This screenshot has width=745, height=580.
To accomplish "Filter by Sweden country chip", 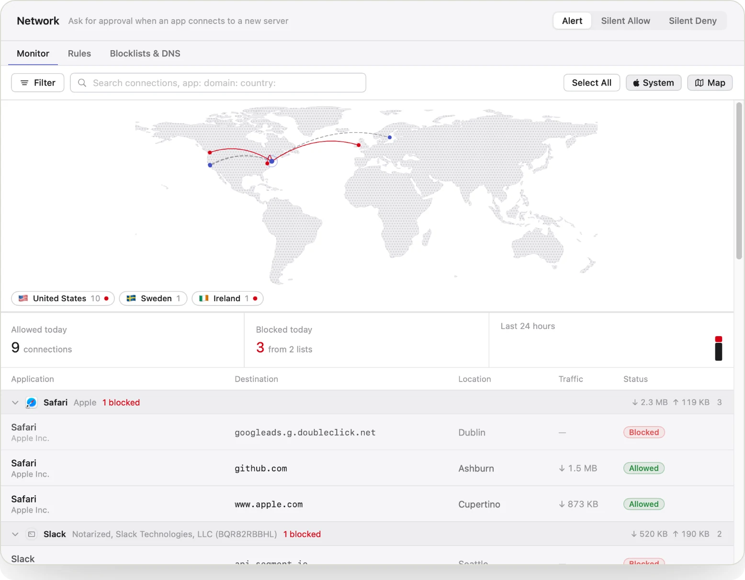I will click(153, 298).
